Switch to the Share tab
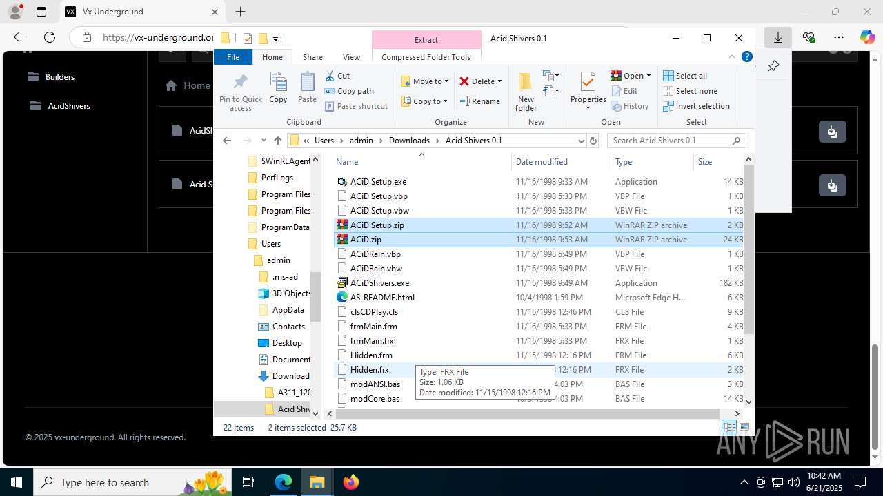This screenshot has height=496, width=883. (x=312, y=57)
